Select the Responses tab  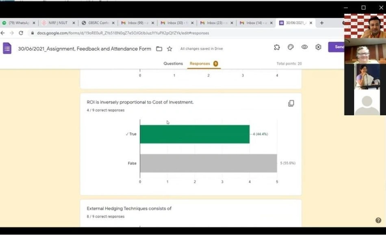200,63
